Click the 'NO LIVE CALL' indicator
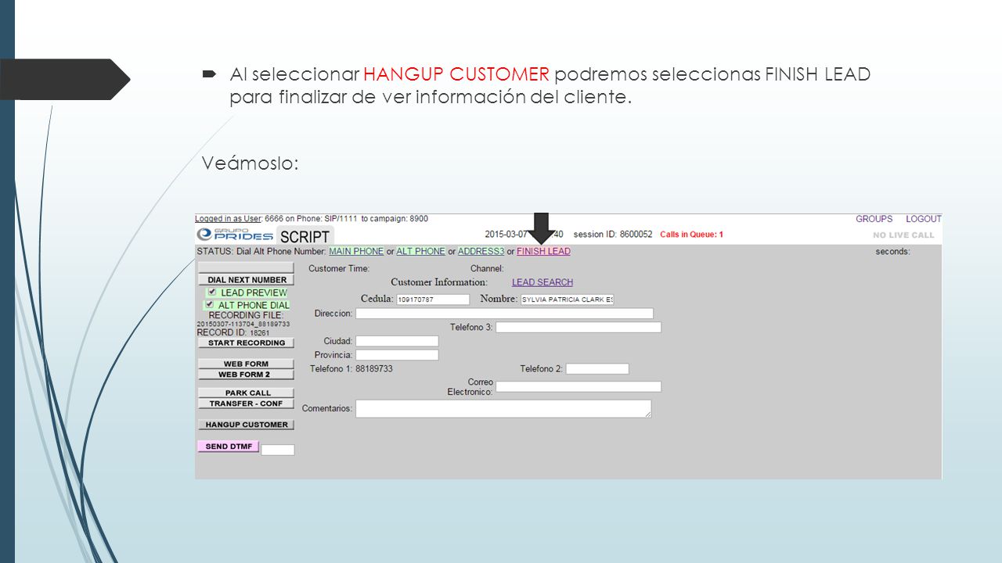Screen dimensions: 1002x563 [x=903, y=235]
